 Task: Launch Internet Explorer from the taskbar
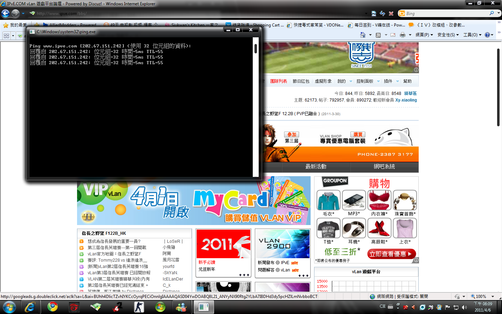30,307
